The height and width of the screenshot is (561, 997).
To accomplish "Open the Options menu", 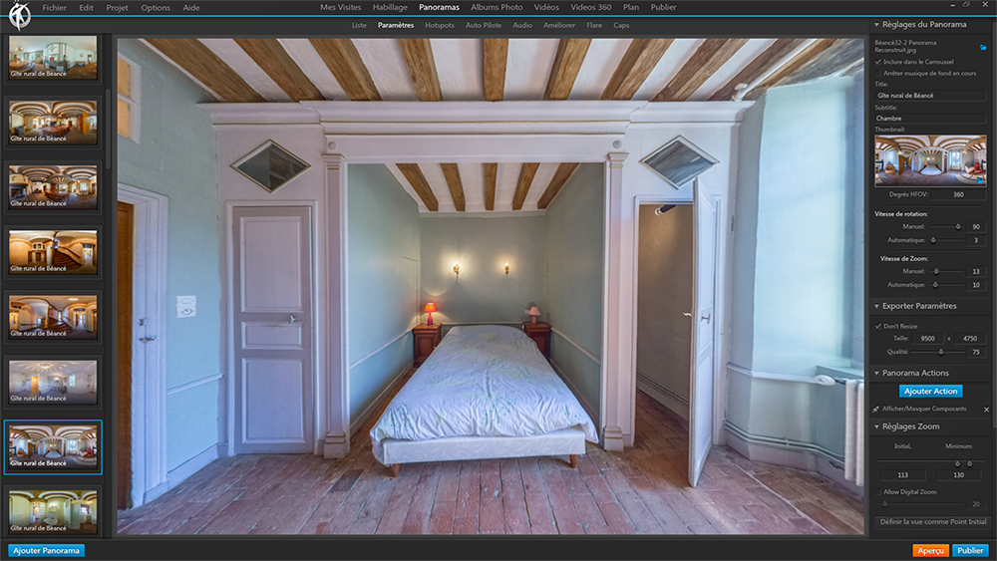I will point(156,8).
